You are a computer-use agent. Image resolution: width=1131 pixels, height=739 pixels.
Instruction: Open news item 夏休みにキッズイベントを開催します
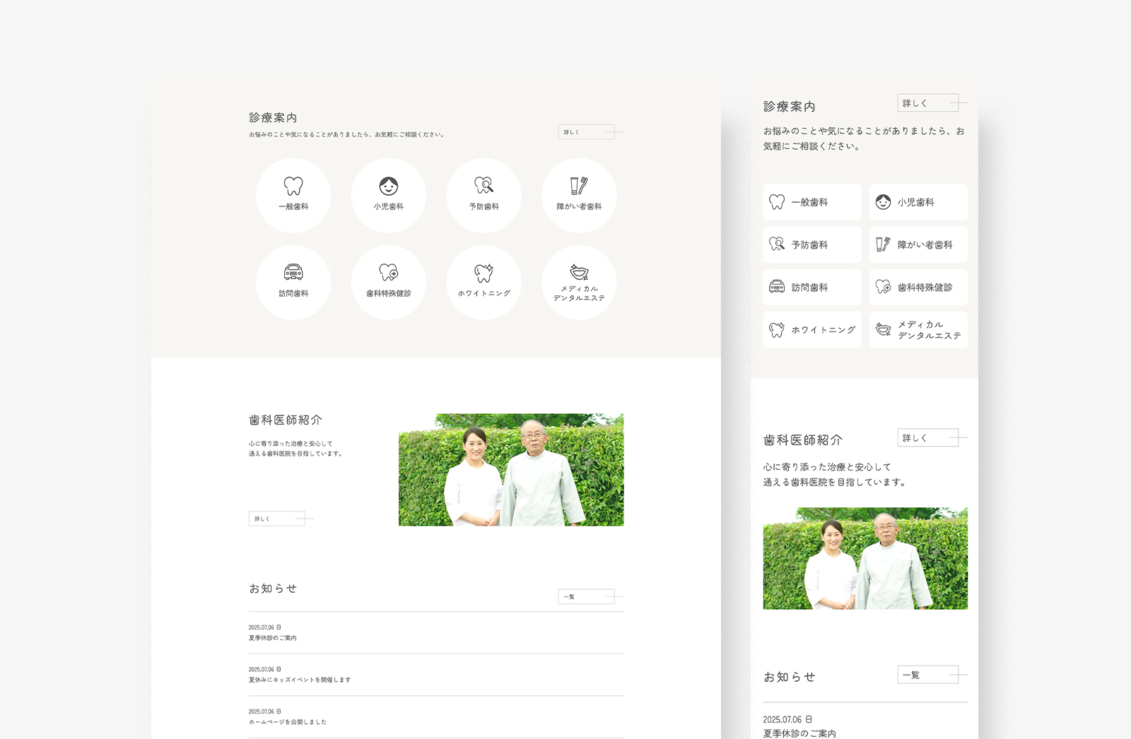click(436, 675)
